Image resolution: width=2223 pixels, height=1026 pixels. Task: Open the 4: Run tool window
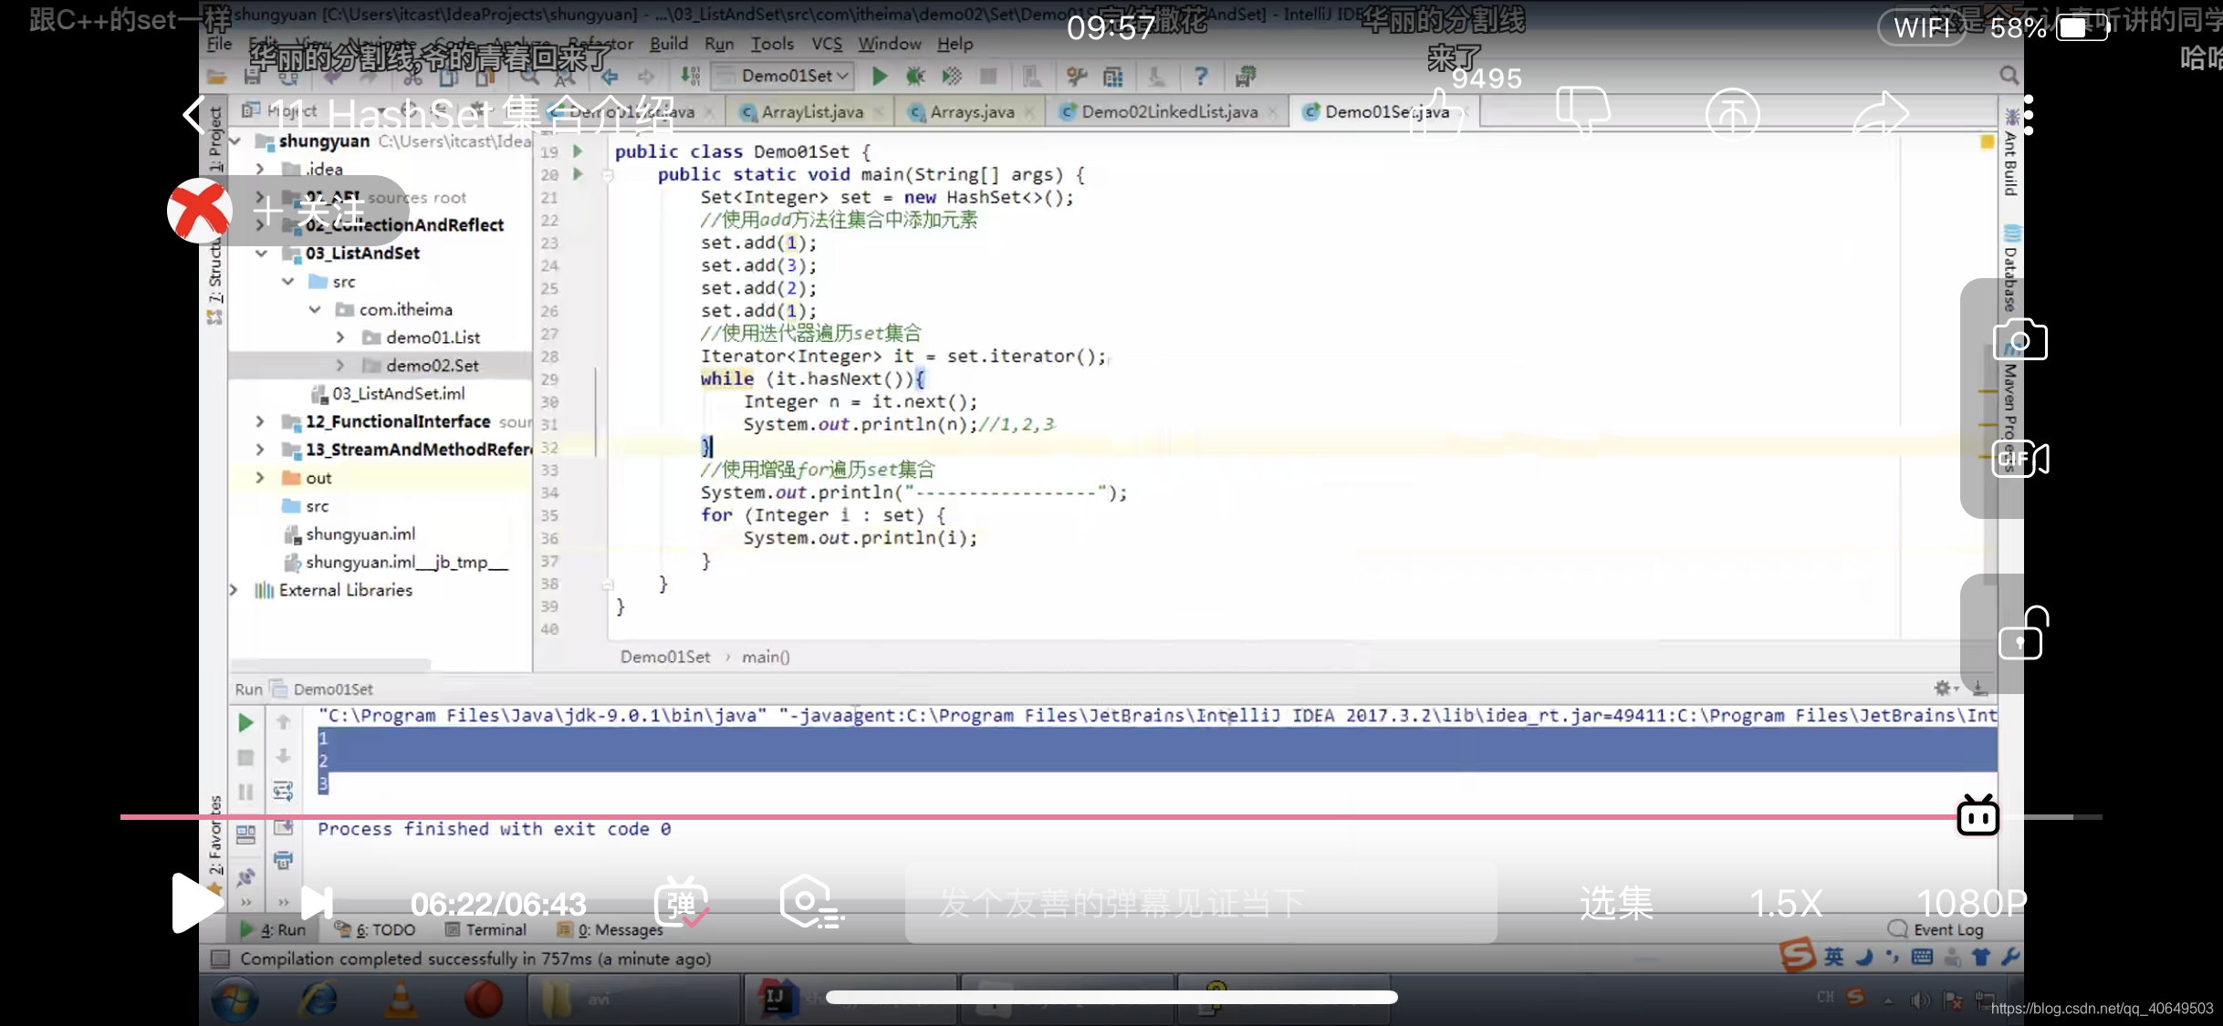273,930
